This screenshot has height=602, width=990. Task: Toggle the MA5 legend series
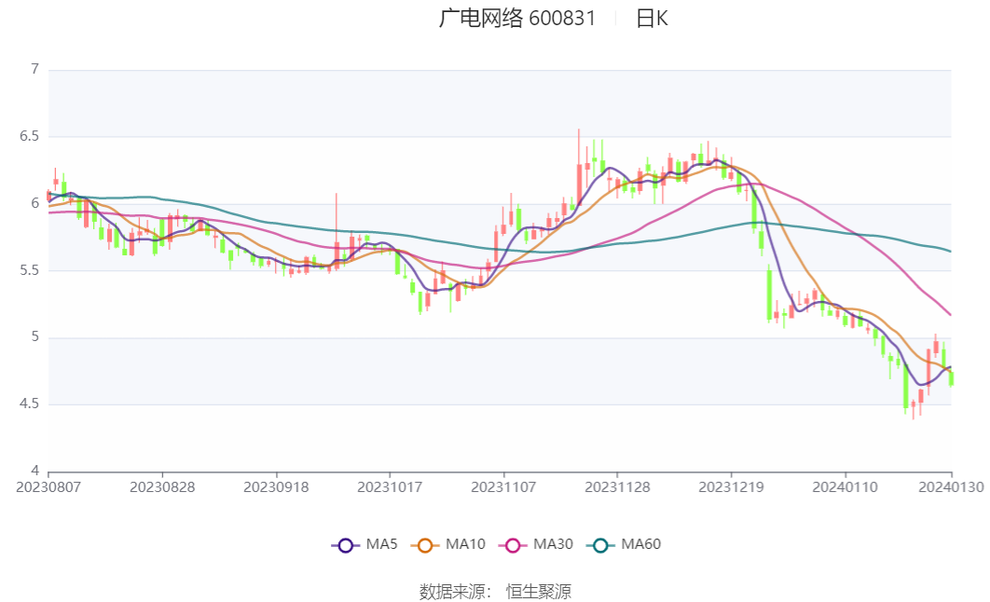pos(364,544)
